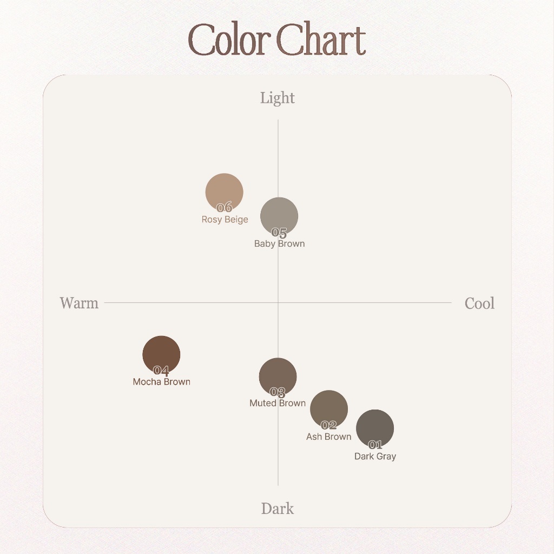Click the Rosy Beige color circle
This screenshot has width=554, height=554.
coord(225,192)
